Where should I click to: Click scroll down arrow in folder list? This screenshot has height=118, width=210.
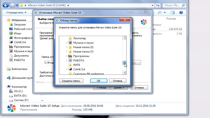pos(124,72)
